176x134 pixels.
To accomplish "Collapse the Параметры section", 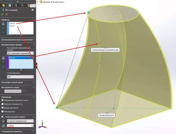I will click(34, 97).
